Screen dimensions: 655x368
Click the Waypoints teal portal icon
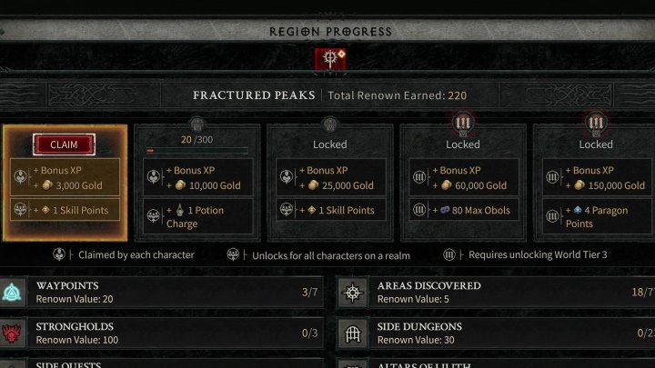click(x=14, y=293)
